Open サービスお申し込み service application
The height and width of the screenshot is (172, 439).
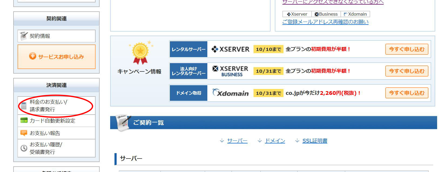pos(56,57)
